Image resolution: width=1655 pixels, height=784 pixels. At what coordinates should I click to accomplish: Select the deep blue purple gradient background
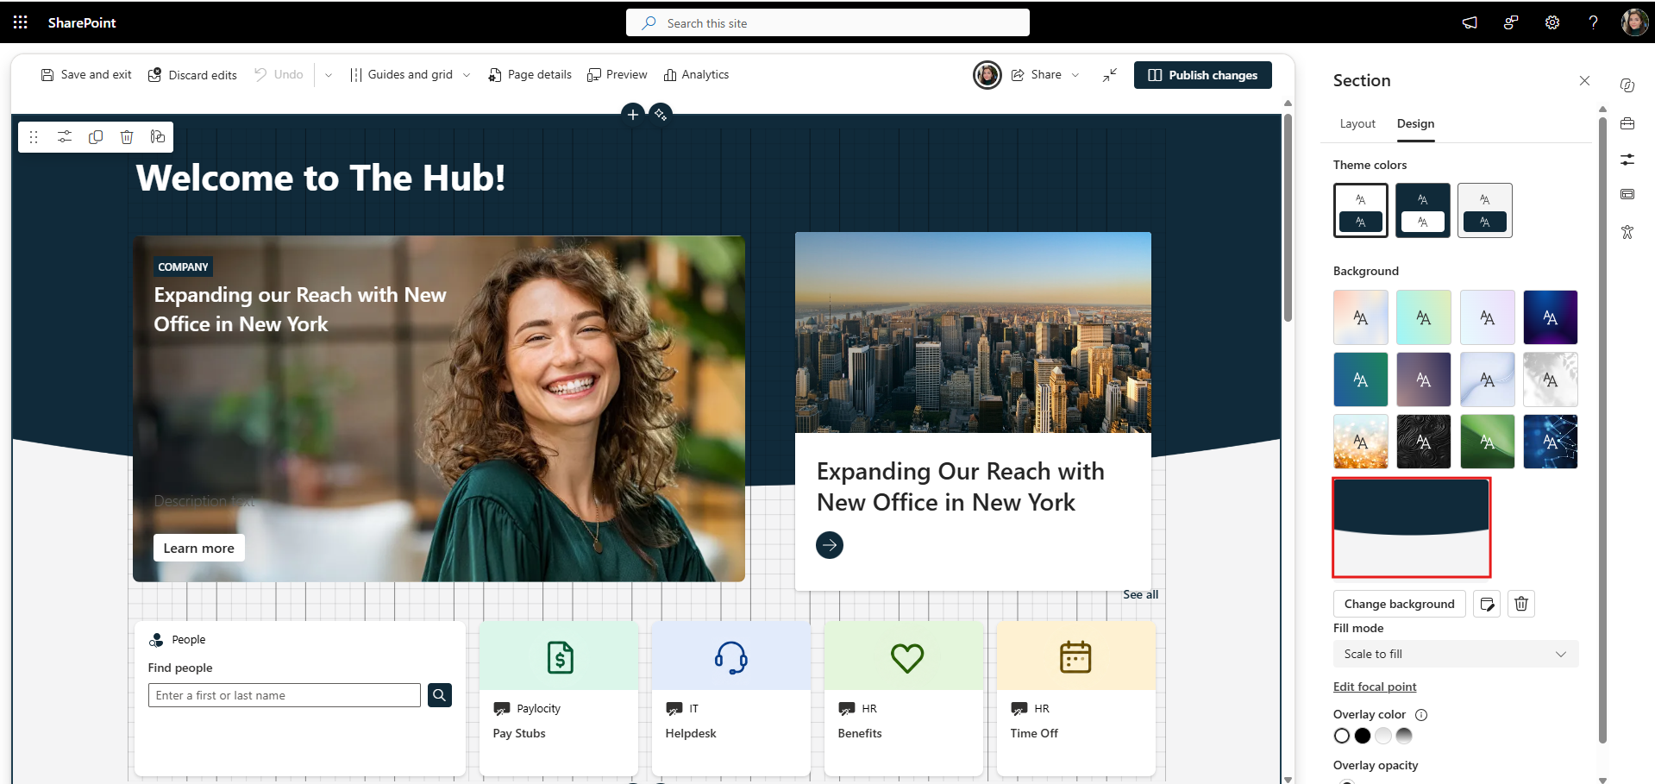[1551, 317]
